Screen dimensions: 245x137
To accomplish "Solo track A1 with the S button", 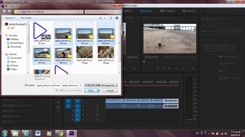I will 93,106.
